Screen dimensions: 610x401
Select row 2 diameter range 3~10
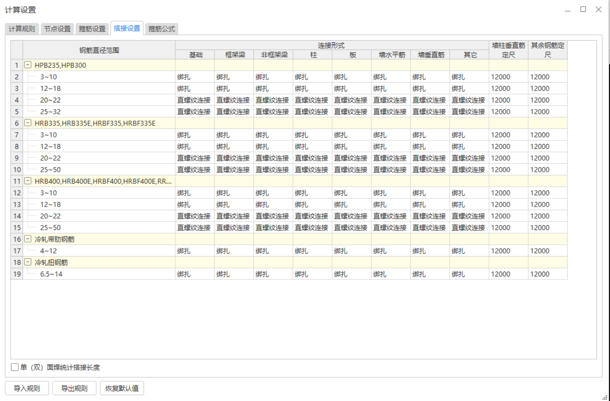(99, 77)
